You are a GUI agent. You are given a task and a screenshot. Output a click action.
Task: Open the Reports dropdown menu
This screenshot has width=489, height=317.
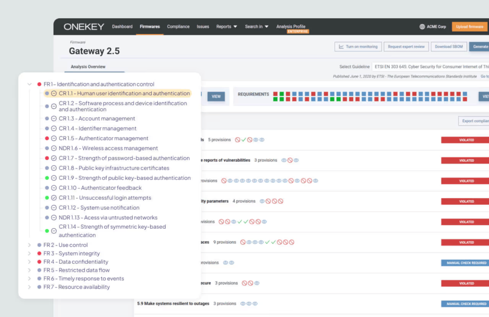(227, 27)
